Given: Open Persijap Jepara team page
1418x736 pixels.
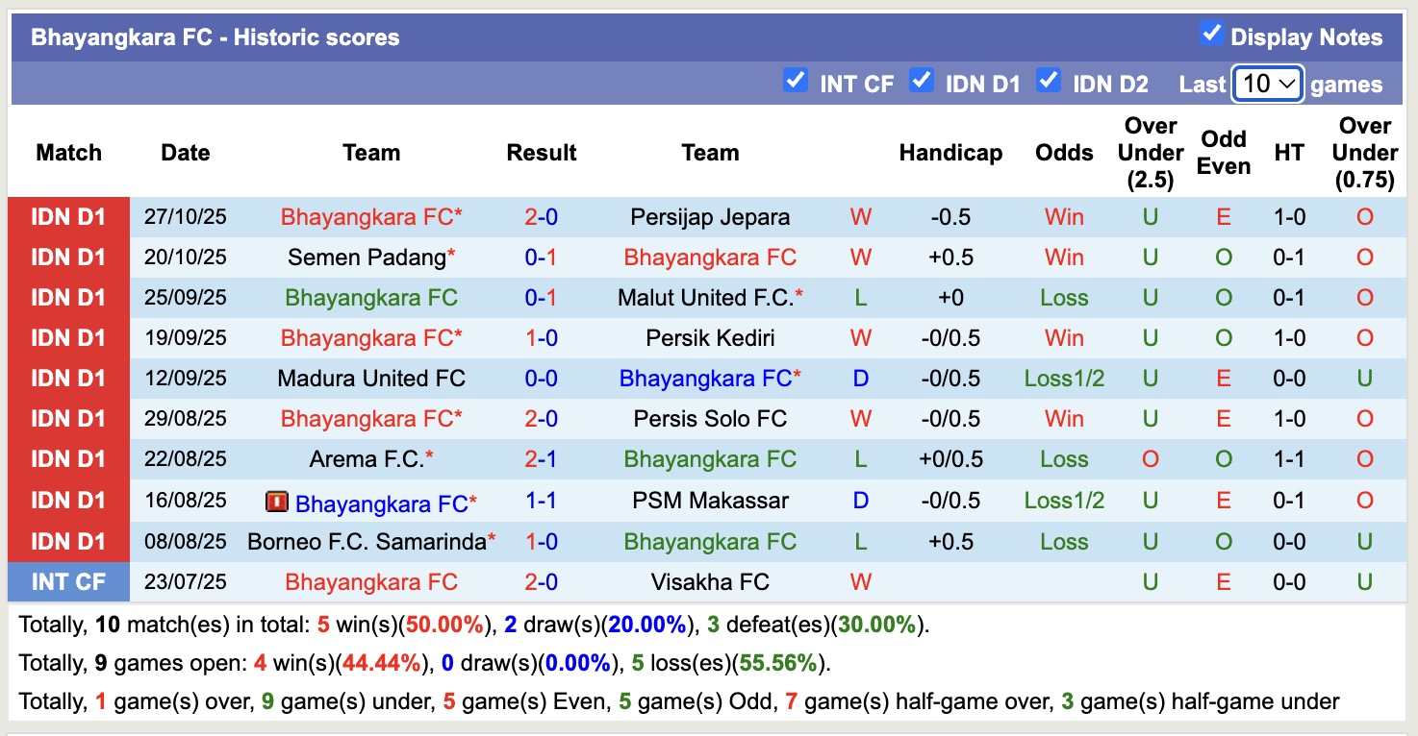Looking at the screenshot, I should 710,216.
